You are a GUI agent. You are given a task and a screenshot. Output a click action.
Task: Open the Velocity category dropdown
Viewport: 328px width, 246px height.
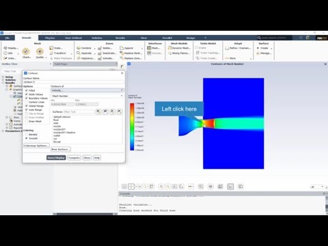pos(87,90)
